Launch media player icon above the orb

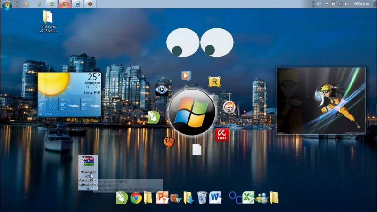[x=186, y=76]
